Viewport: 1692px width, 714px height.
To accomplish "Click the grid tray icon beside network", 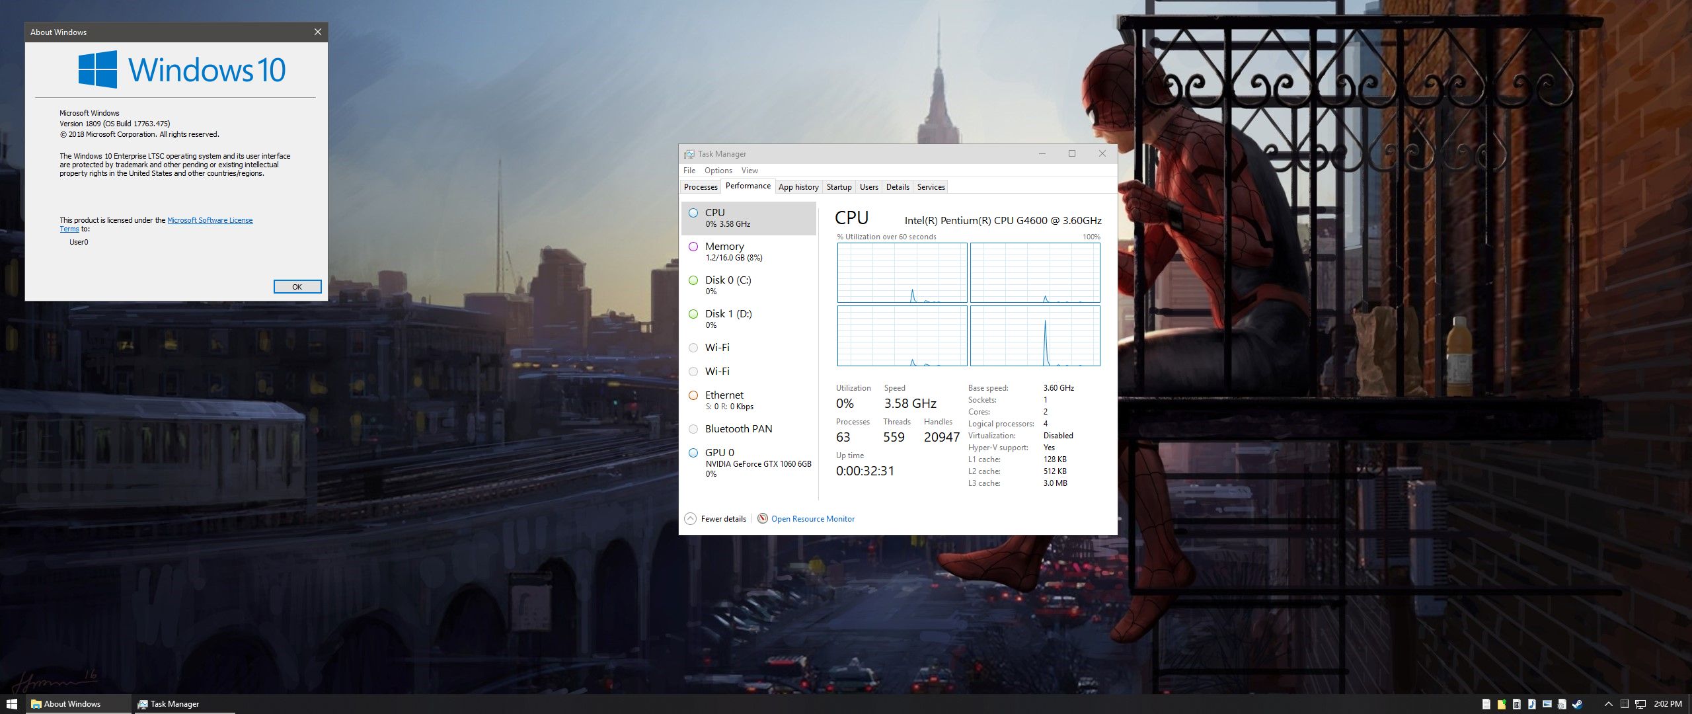I will [1625, 704].
